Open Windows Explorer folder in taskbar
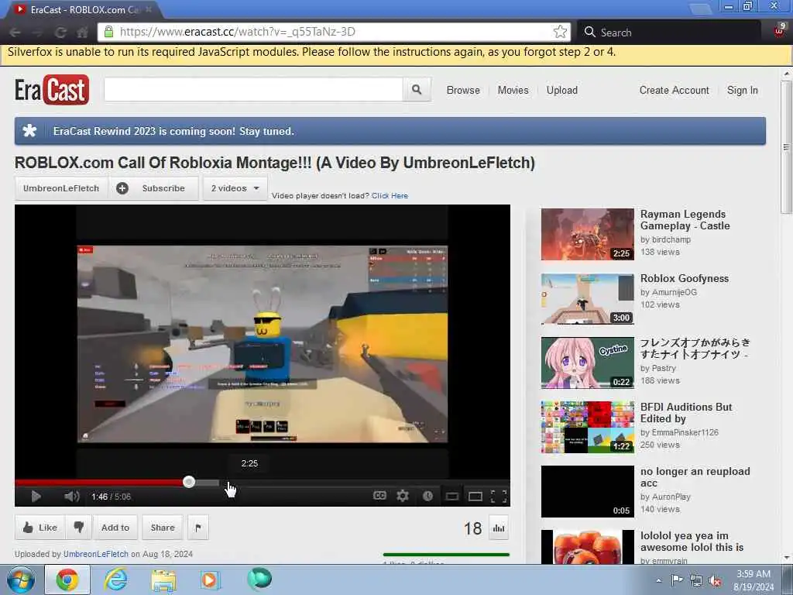793x595 pixels. point(164,580)
